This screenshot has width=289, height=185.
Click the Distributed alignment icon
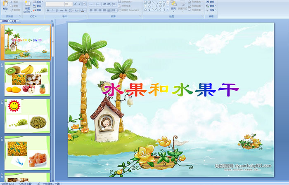point(109,10)
